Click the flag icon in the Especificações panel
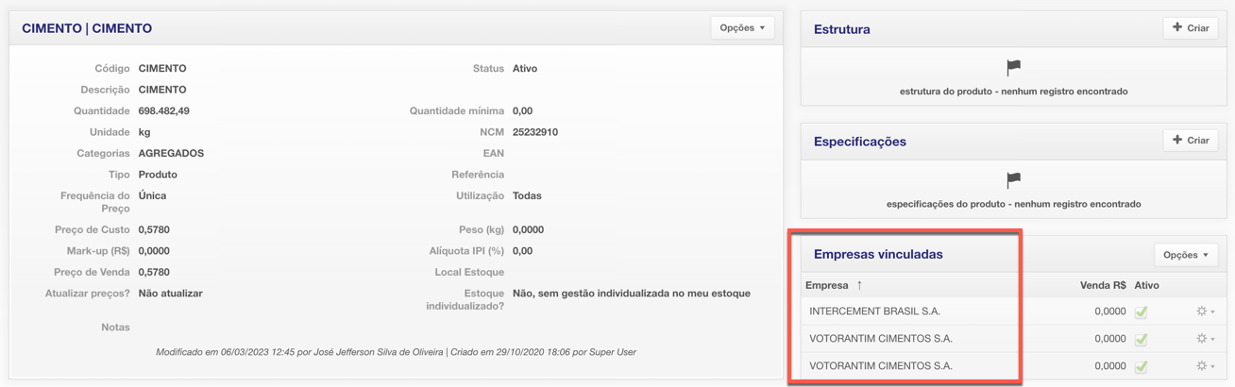1235x387 pixels. coord(1013,180)
